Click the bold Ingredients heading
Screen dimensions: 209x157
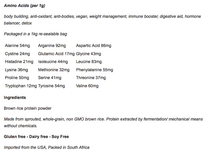tap(15, 97)
